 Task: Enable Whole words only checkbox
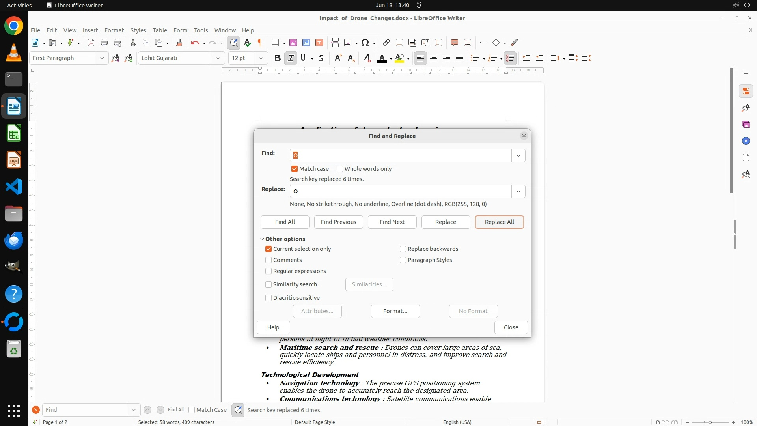click(x=340, y=169)
